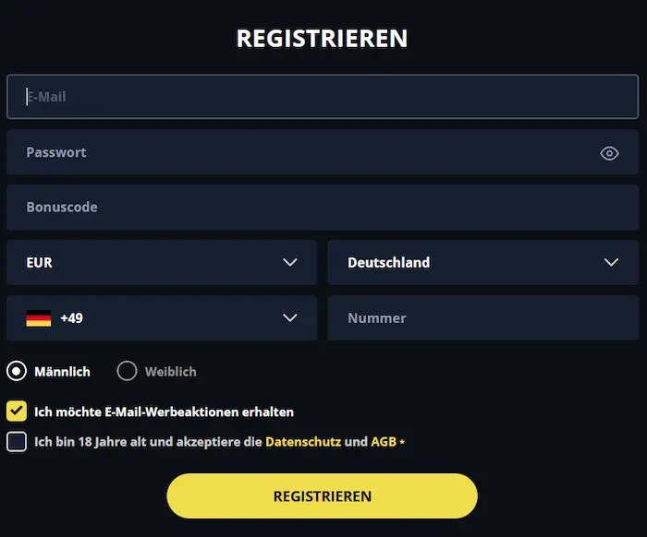Click the EUR currency chevron arrow

(290, 263)
